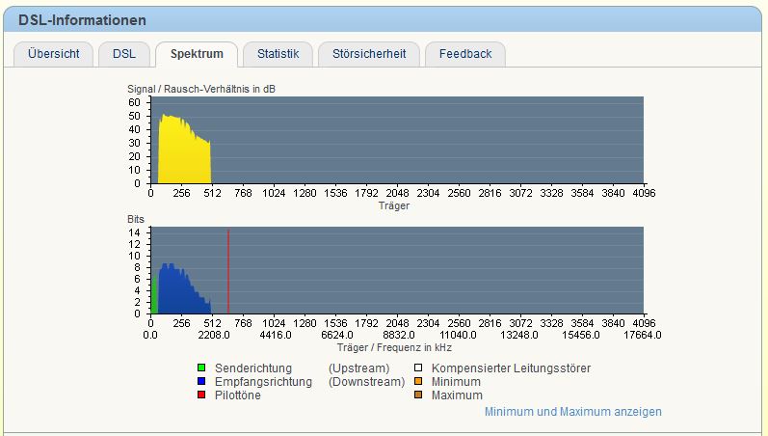Switch to the Übersicht tab

53,54
